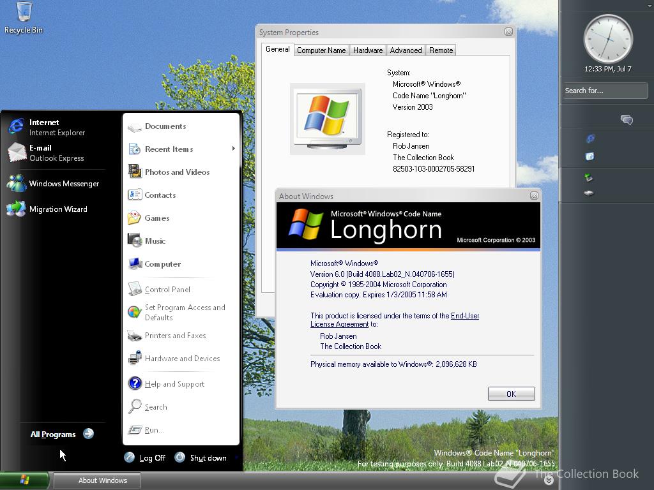Close the About Windows dialog
Screen dimensions: 654x490
534,195
